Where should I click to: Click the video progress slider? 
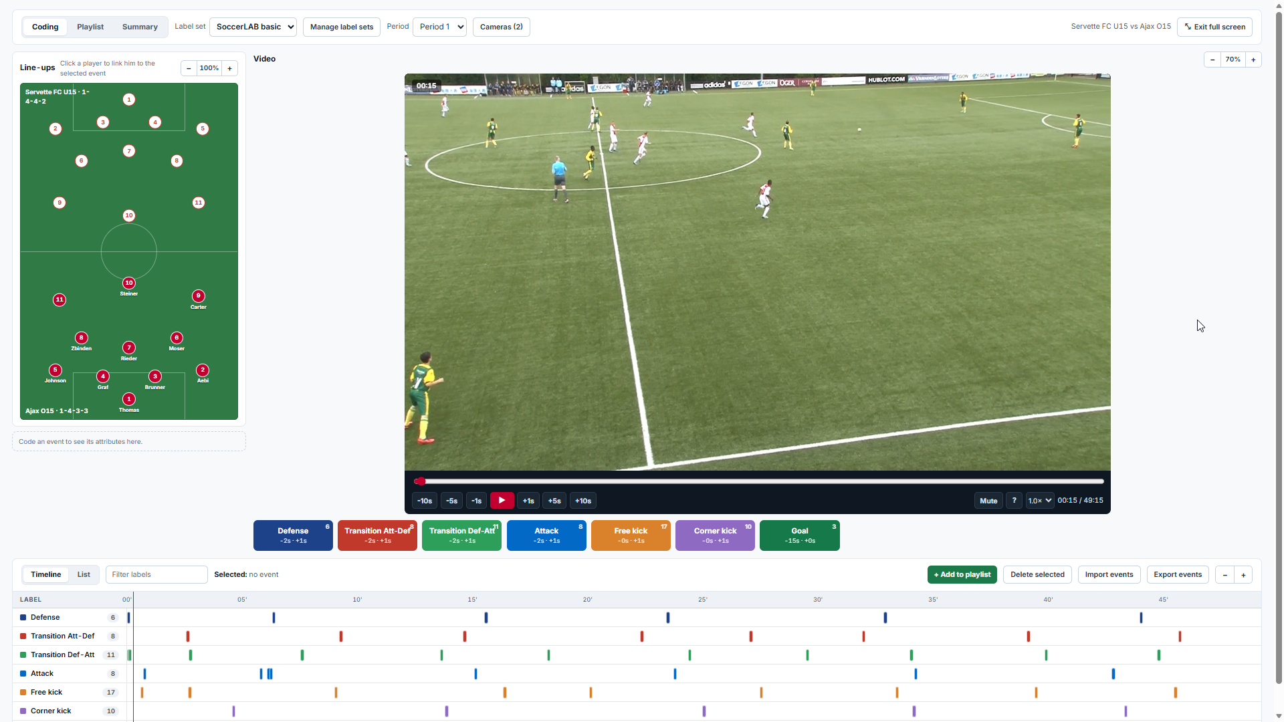pyautogui.click(x=758, y=481)
